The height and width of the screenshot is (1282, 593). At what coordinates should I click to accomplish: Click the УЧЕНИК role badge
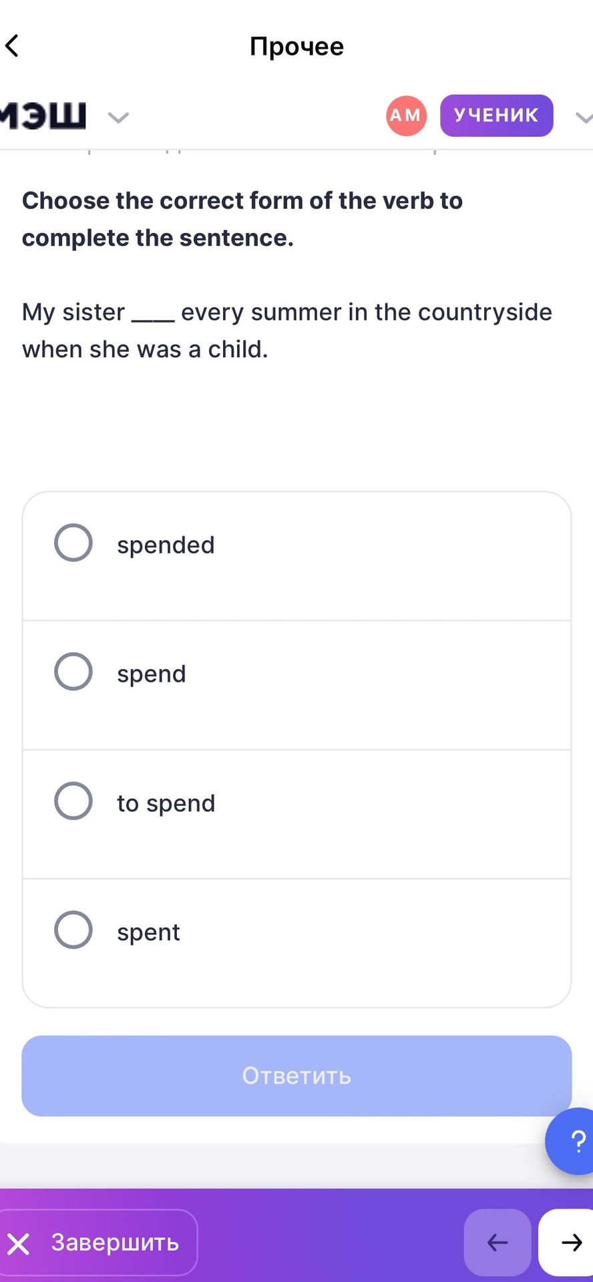(x=496, y=116)
